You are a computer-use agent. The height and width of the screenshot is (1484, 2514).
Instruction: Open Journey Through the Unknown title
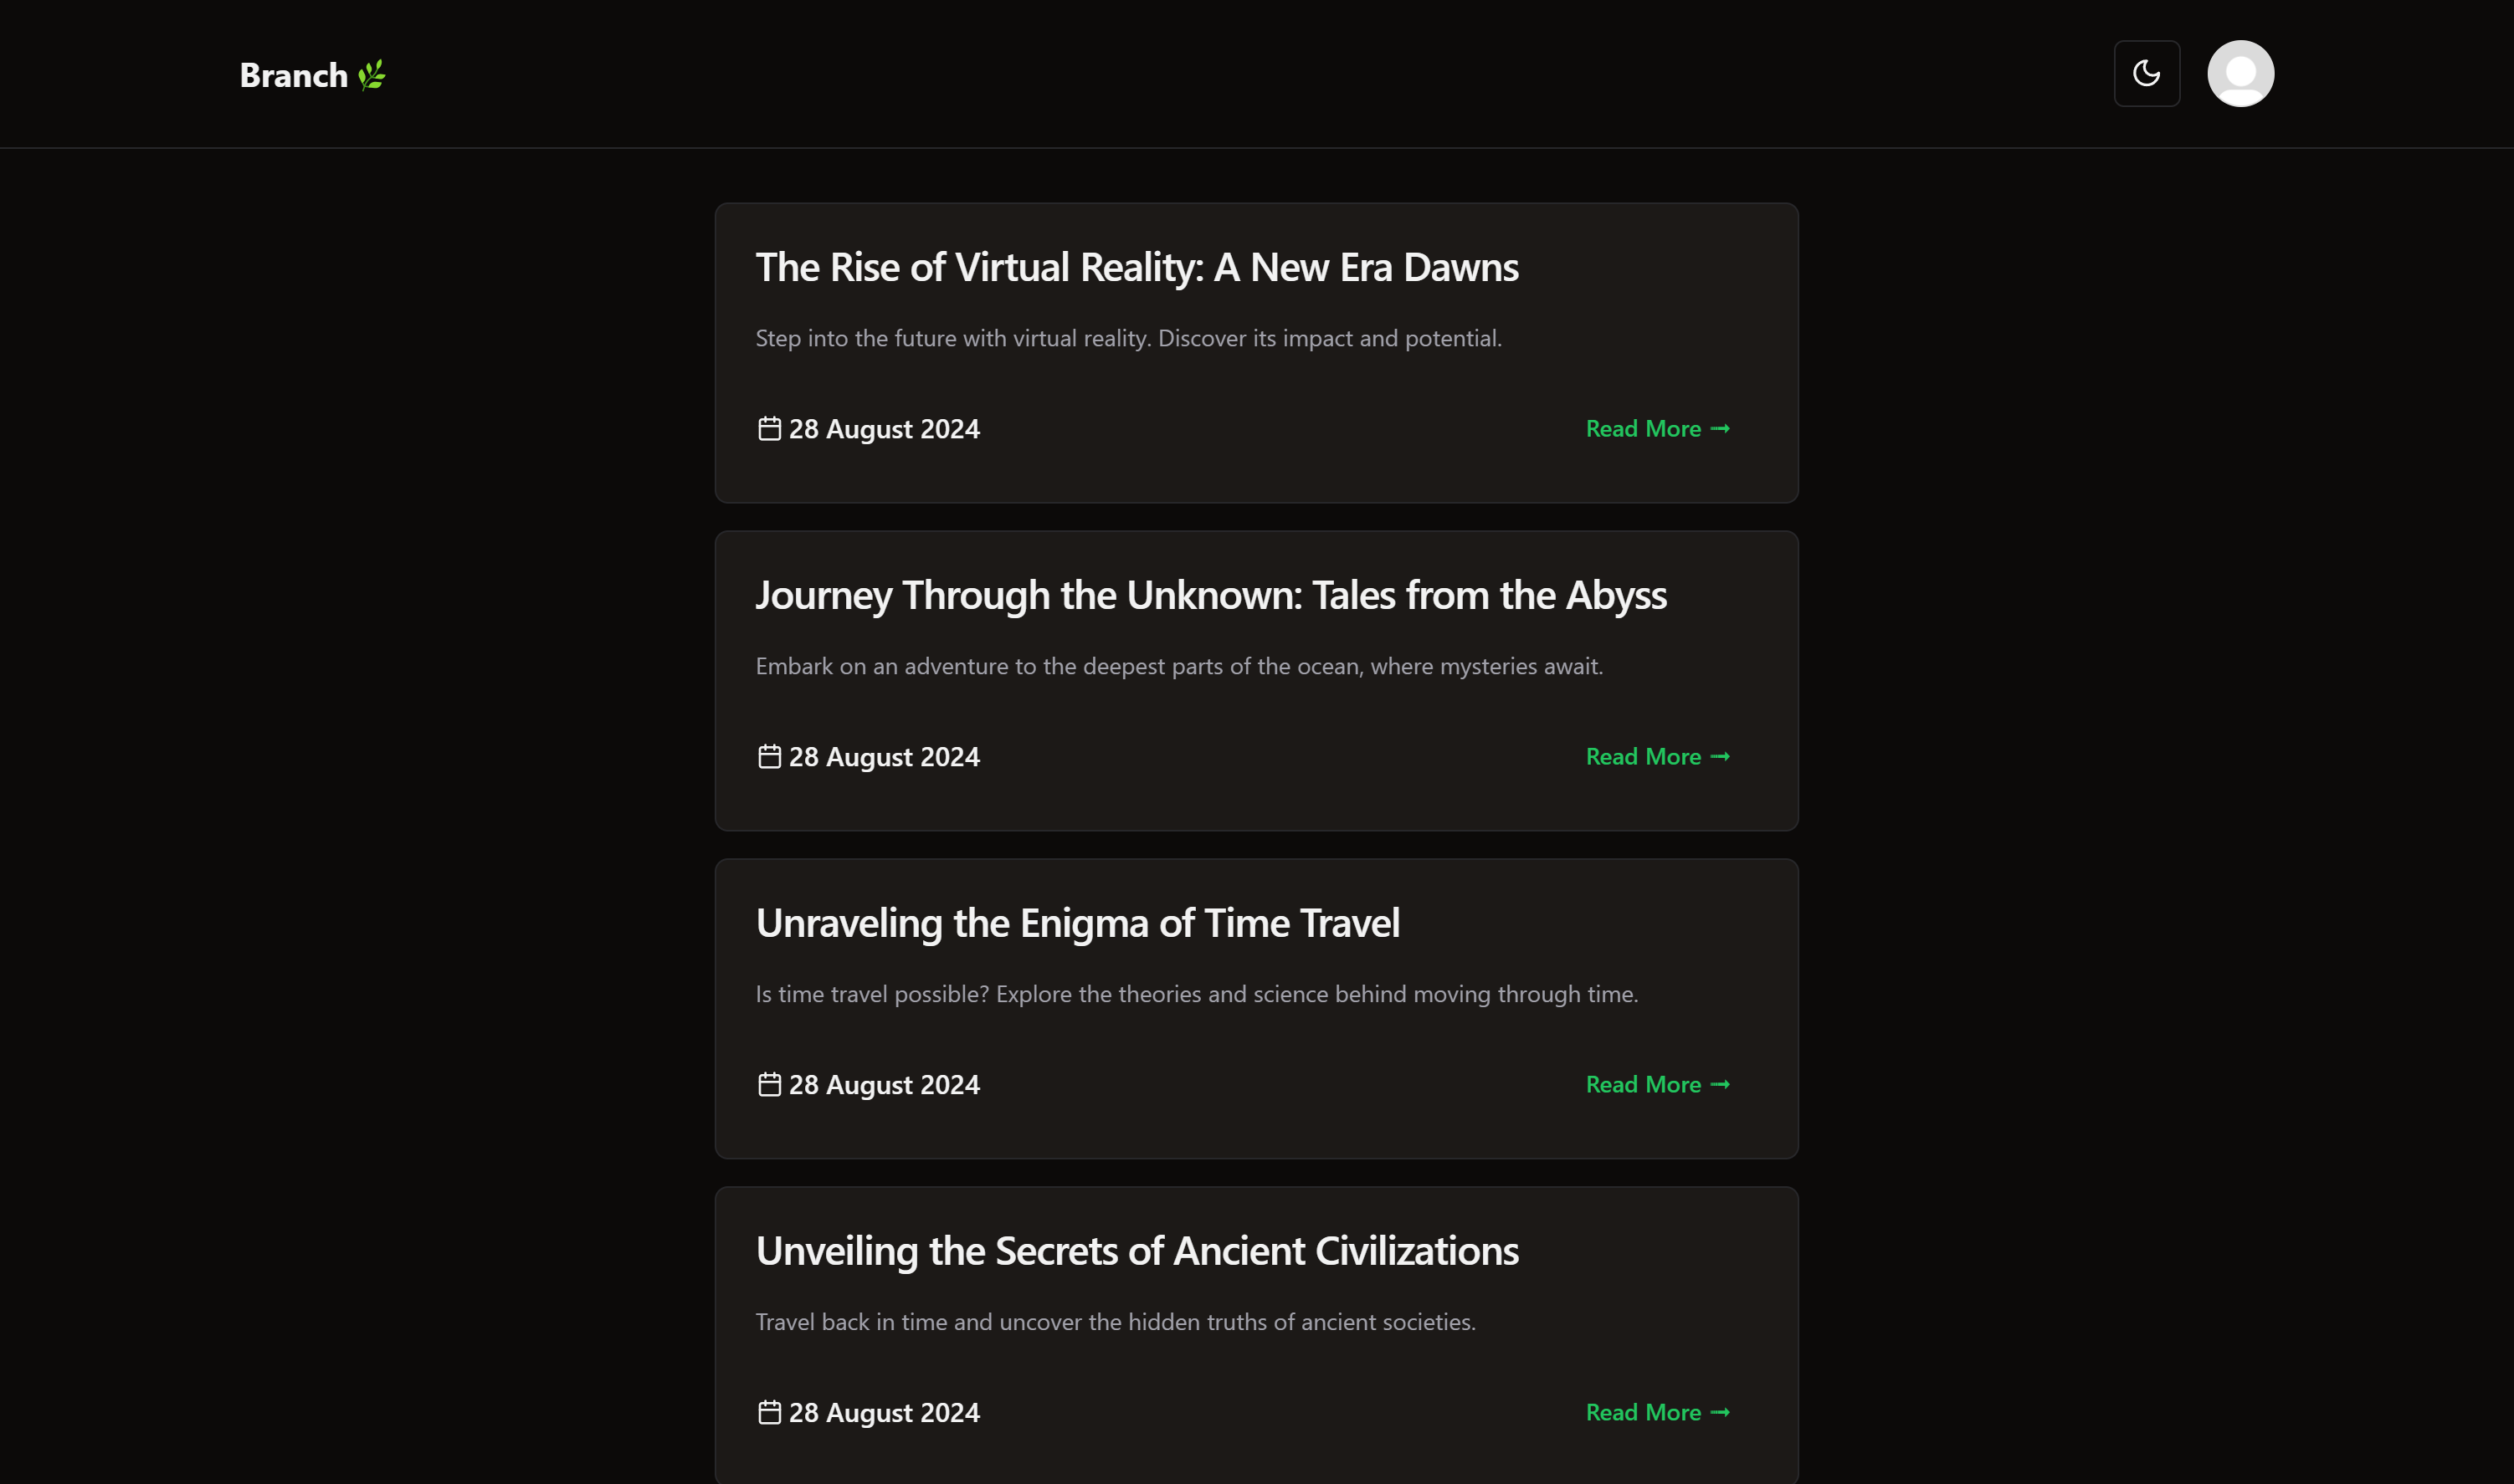coord(1210,595)
